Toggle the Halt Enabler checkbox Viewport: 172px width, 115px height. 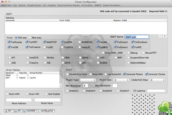46,94
